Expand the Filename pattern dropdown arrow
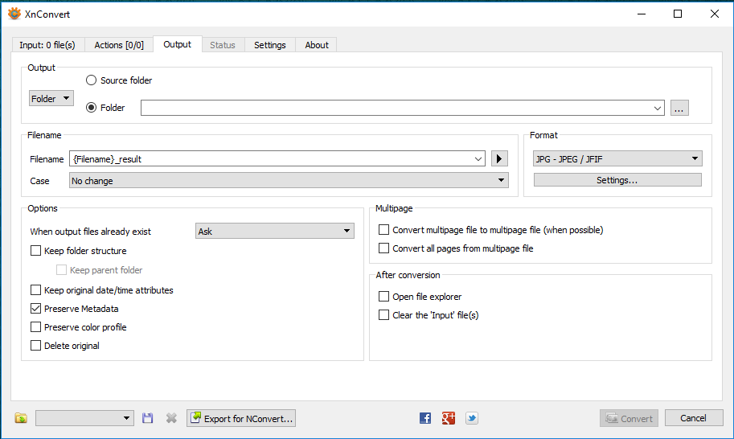The width and height of the screenshot is (734, 439). click(x=478, y=158)
